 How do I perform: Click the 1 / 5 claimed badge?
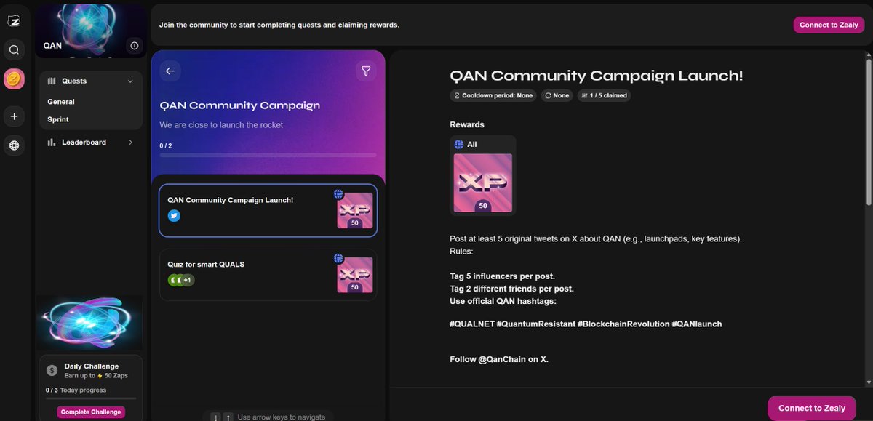(x=604, y=95)
